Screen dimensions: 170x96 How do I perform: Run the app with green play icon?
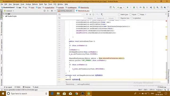tap(127, 7)
